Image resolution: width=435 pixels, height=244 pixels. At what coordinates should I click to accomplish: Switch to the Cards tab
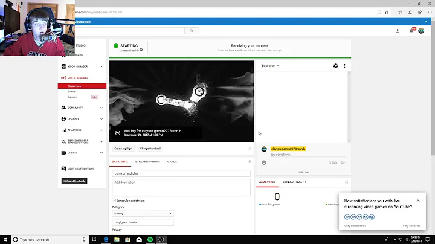[172, 162]
